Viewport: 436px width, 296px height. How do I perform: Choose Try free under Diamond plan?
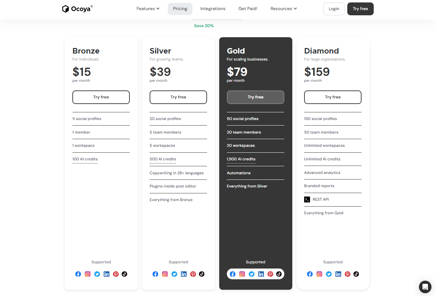point(333,97)
